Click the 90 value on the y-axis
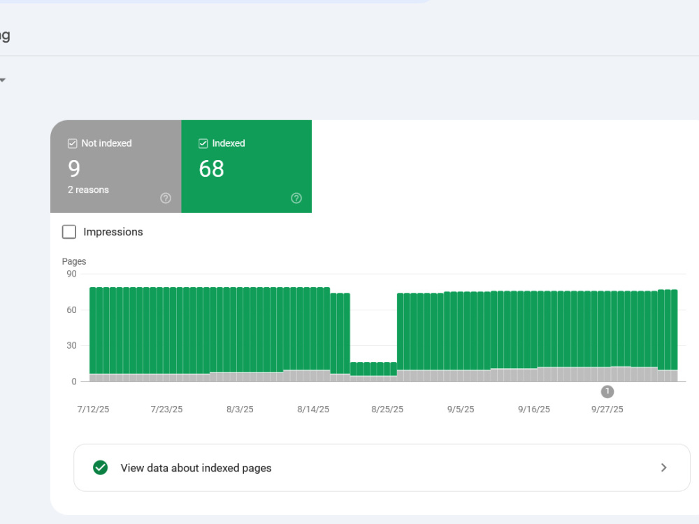The width and height of the screenshot is (699, 524). click(x=71, y=274)
